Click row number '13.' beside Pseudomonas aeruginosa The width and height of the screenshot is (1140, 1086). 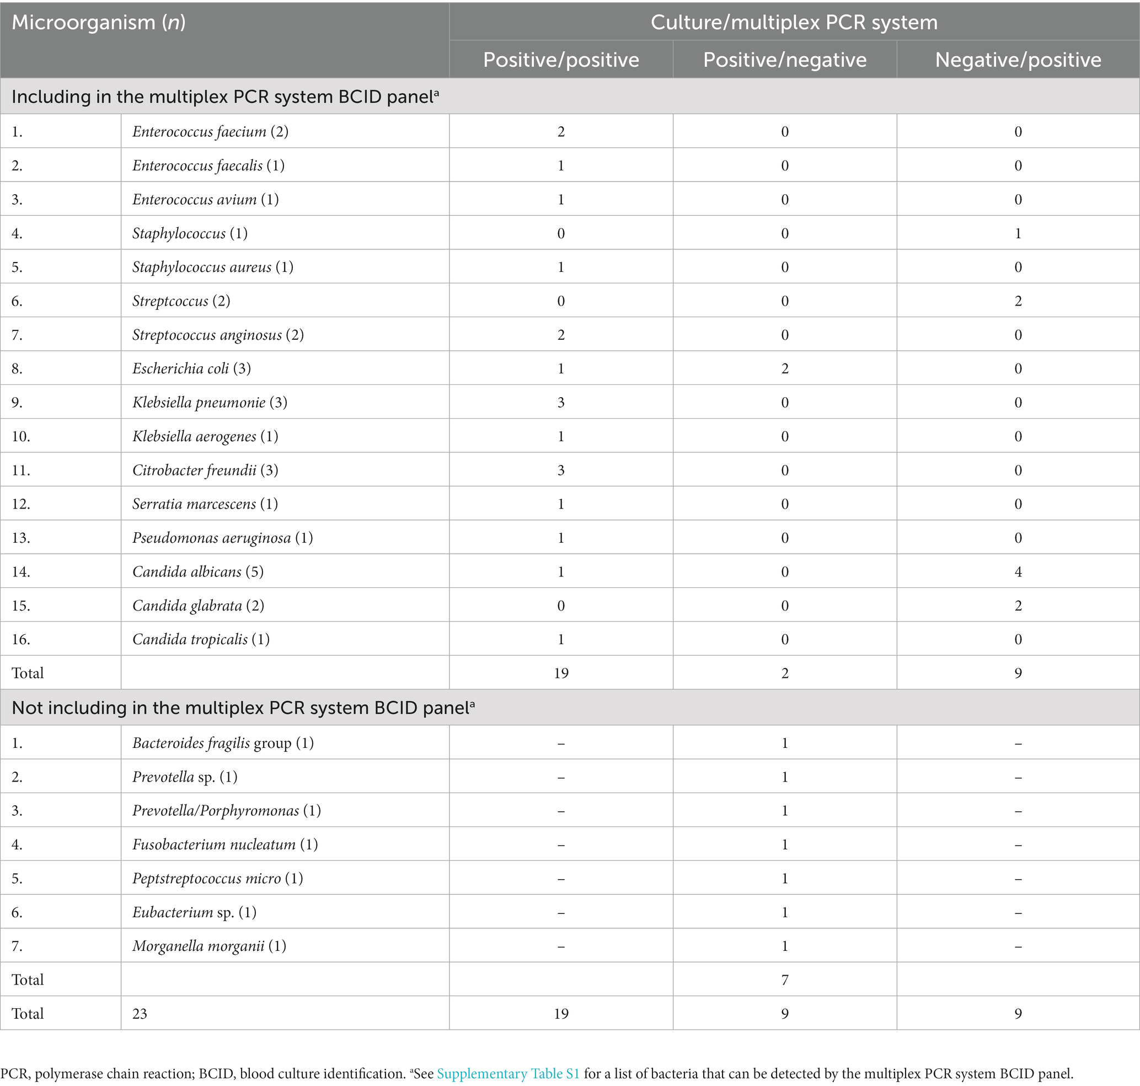21,538
